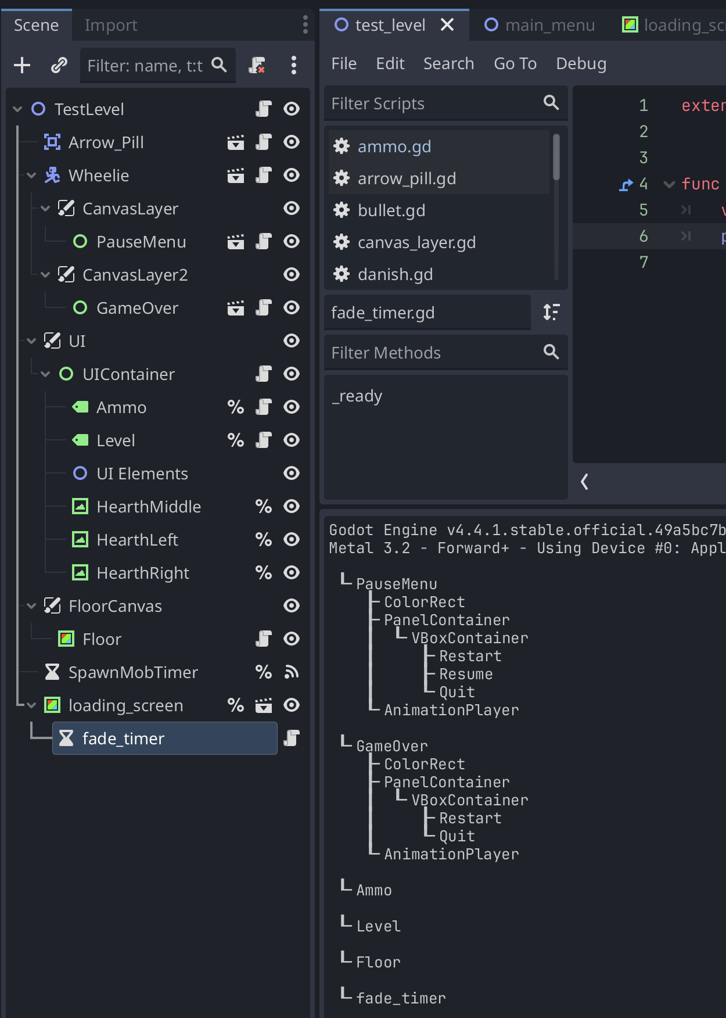The width and height of the screenshot is (726, 1018).
Task: Click the Add Child Node plus icon
Action: coord(22,65)
